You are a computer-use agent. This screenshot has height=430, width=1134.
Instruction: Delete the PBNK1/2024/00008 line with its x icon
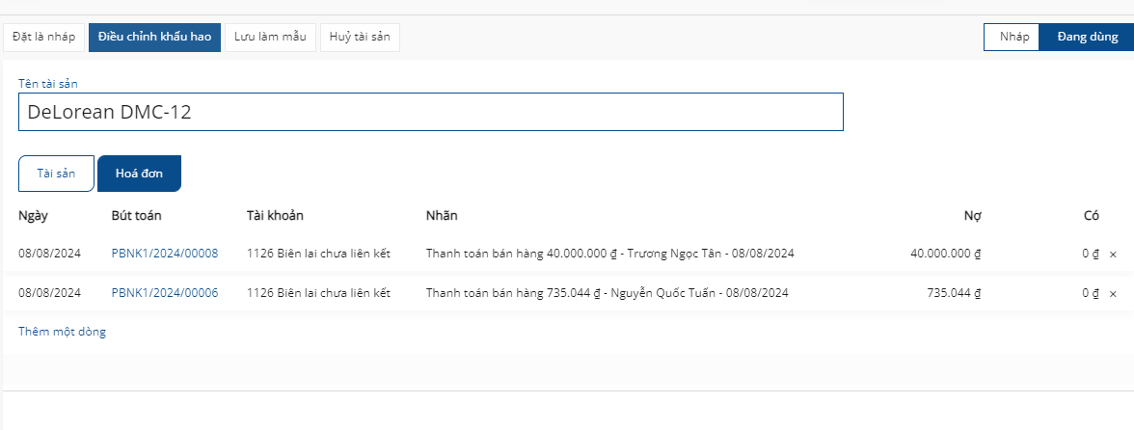point(1113,254)
